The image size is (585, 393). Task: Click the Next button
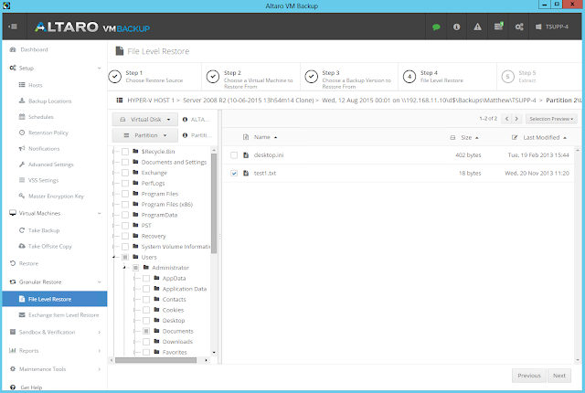click(559, 376)
